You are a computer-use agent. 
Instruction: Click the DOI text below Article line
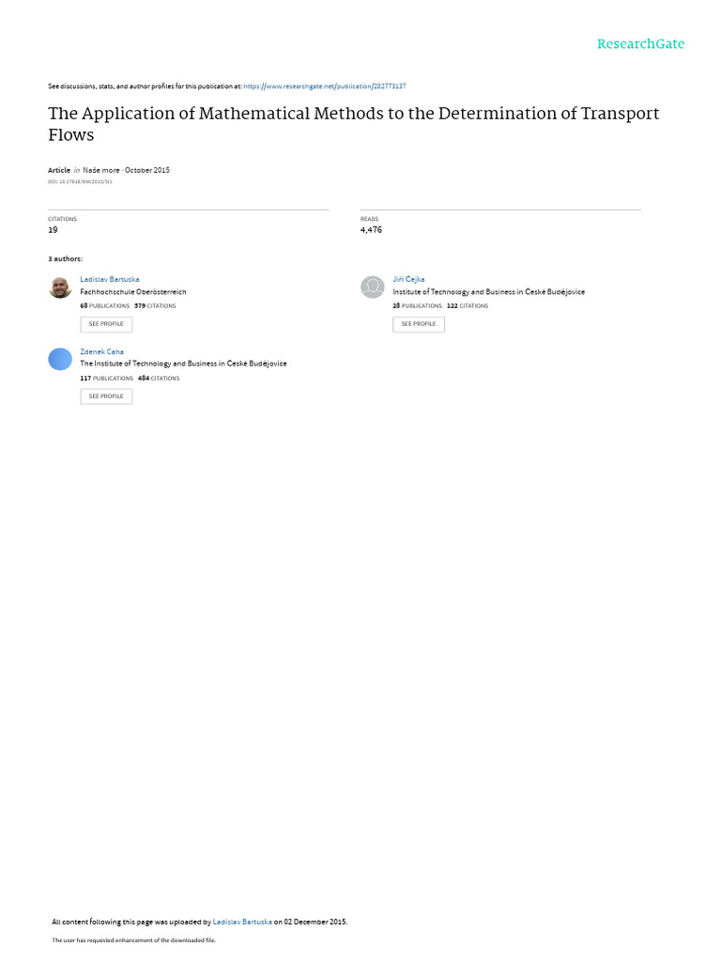81,181
